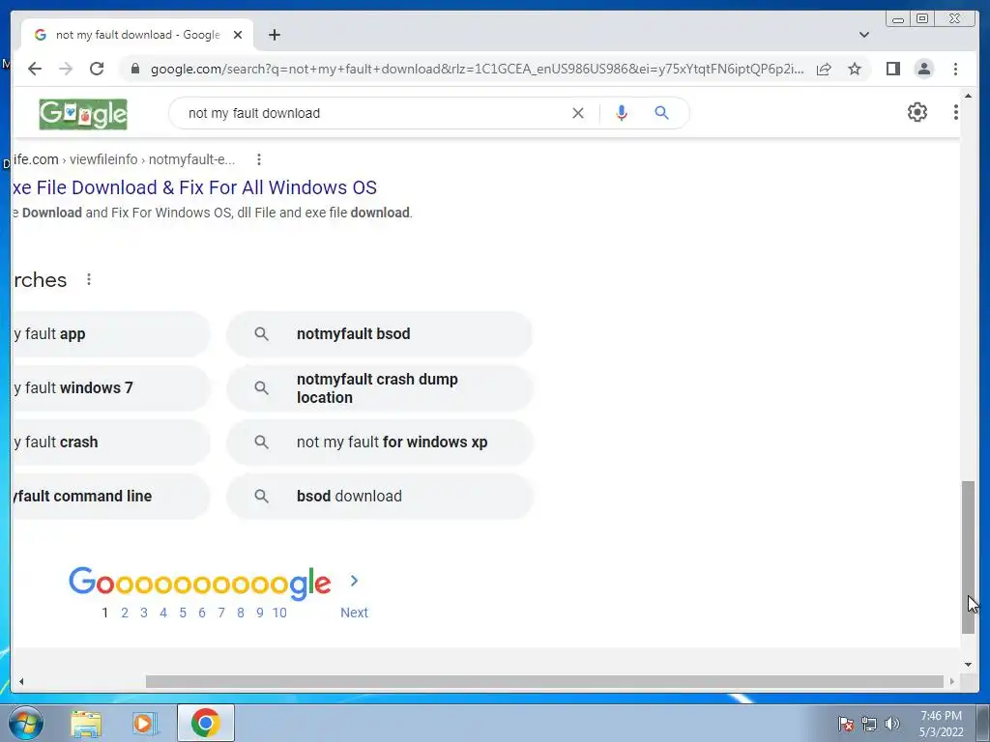Go back with the browser back arrow
The height and width of the screenshot is (742, 990).
point(35,69)
